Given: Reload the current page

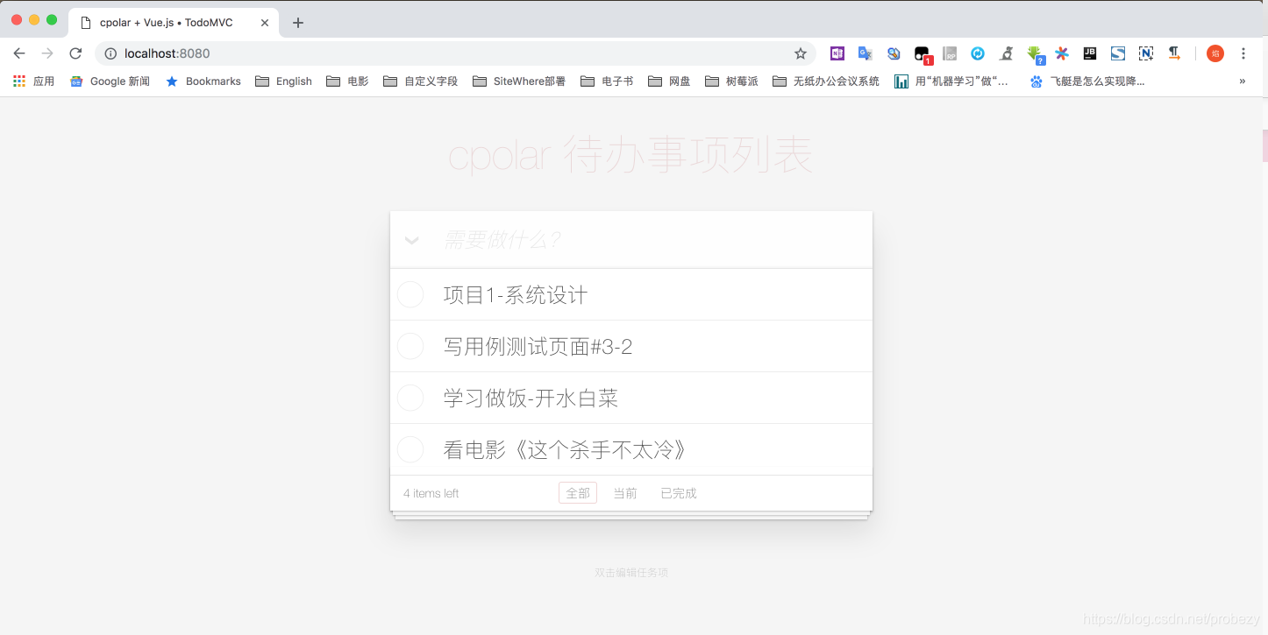Looking at the screenshot, I should coord(75,53).
